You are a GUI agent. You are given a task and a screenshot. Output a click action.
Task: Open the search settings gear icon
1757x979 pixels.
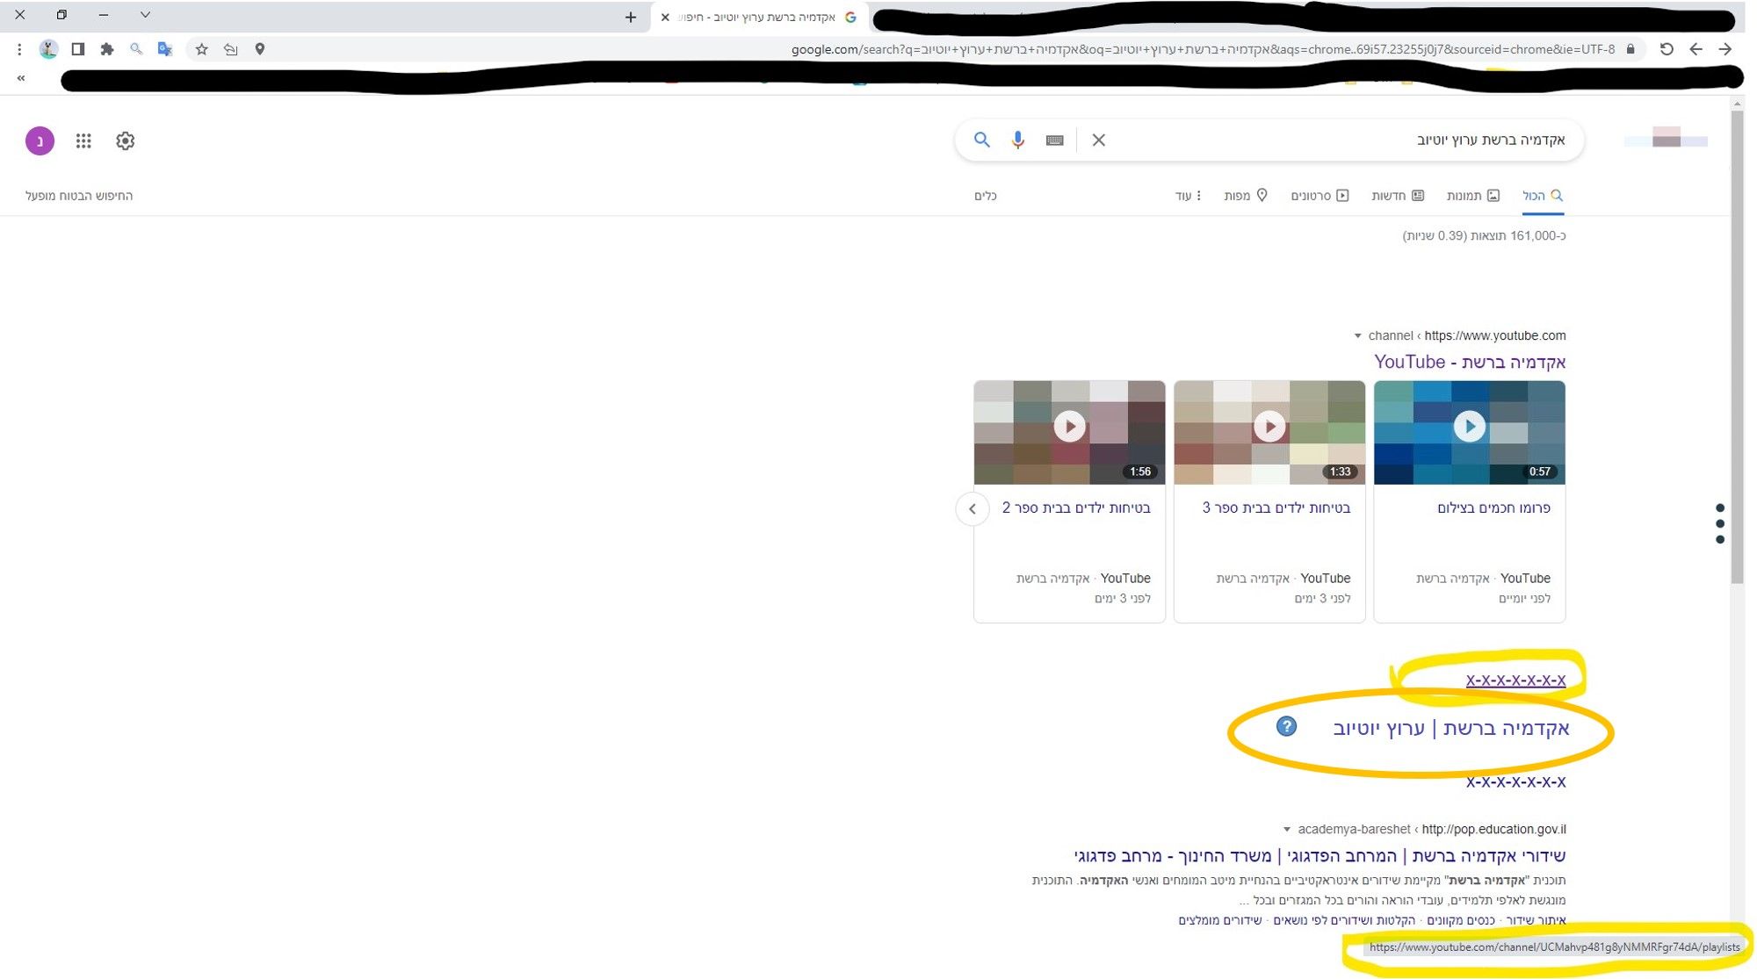(x=126, y=140)
